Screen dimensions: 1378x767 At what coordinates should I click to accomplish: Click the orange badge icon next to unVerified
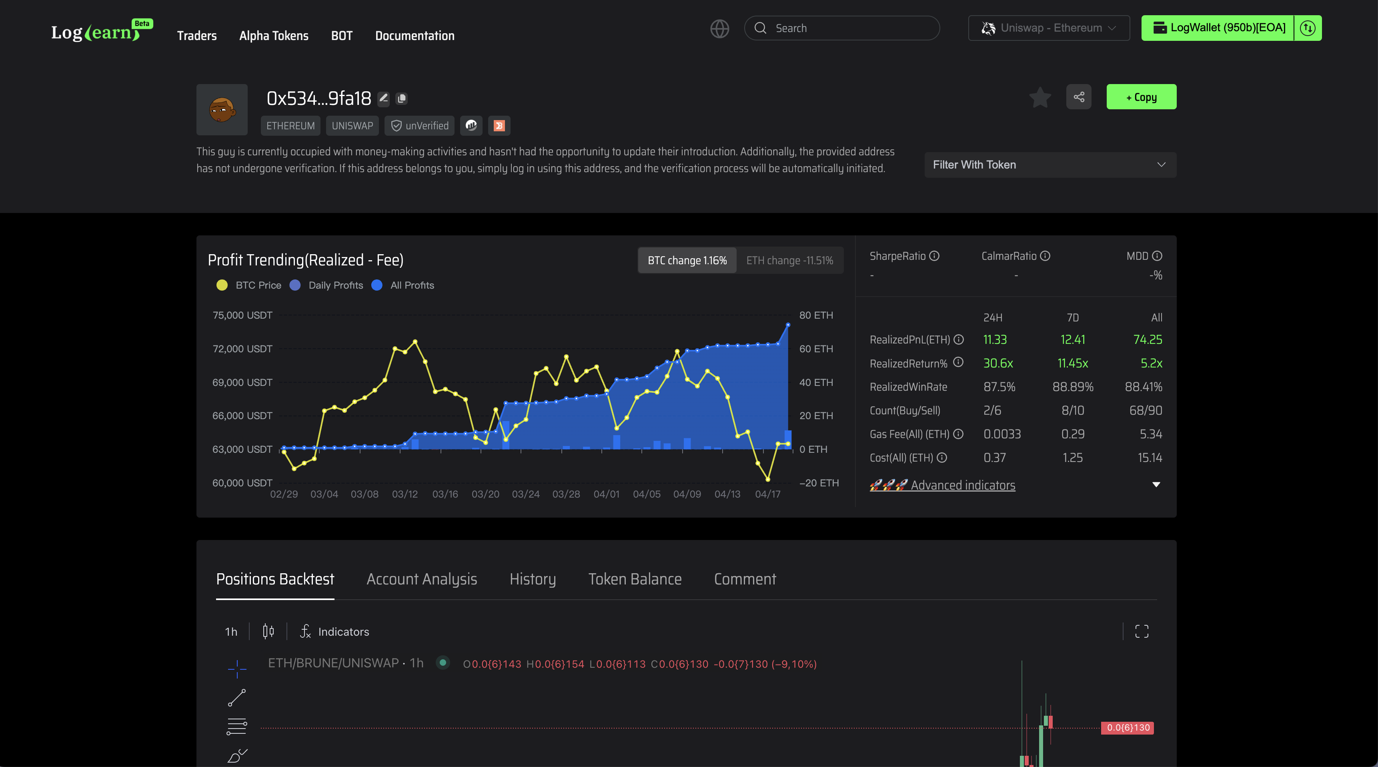(499, 126)
